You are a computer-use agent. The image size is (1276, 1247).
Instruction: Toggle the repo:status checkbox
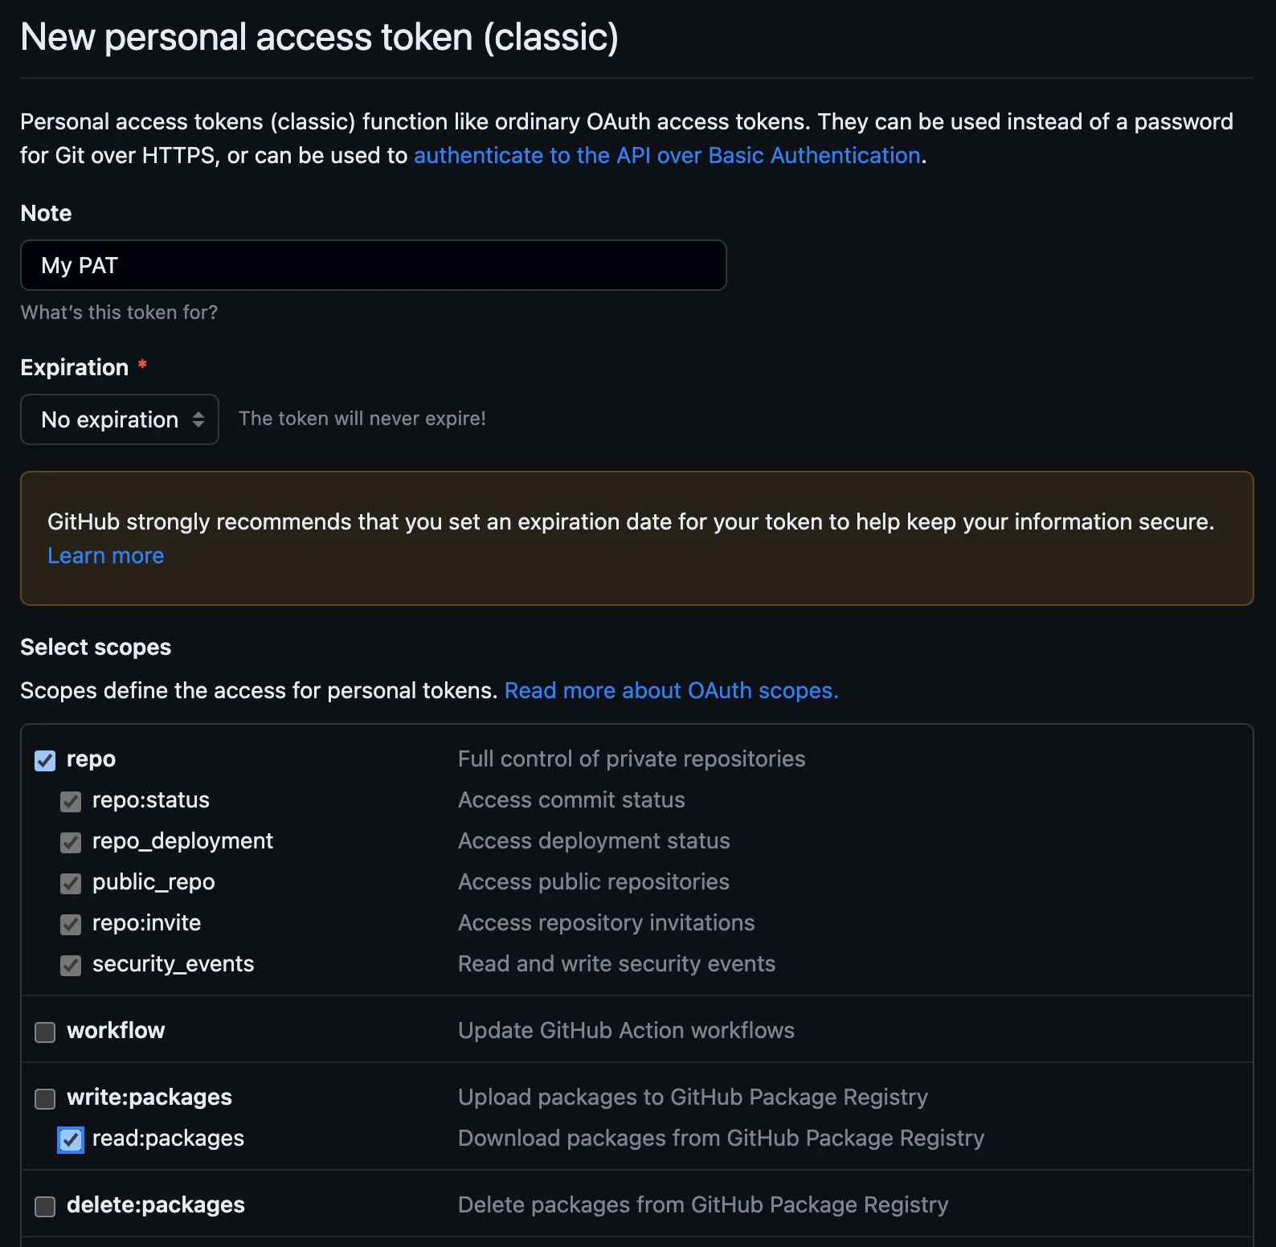(x=71, y=801)
